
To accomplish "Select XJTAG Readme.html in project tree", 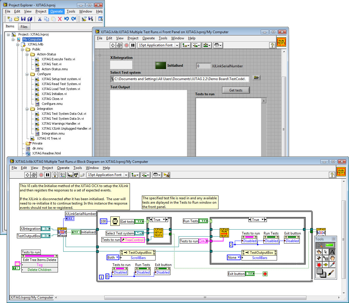I will pyautogui.click(x=47, y=153).
